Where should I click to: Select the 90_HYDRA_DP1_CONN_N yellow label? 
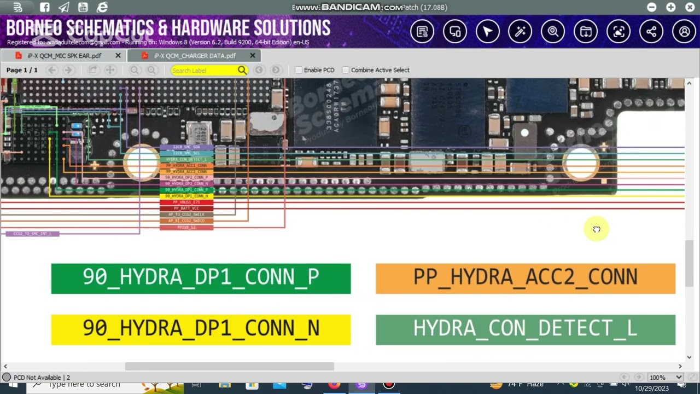point(201,329)
